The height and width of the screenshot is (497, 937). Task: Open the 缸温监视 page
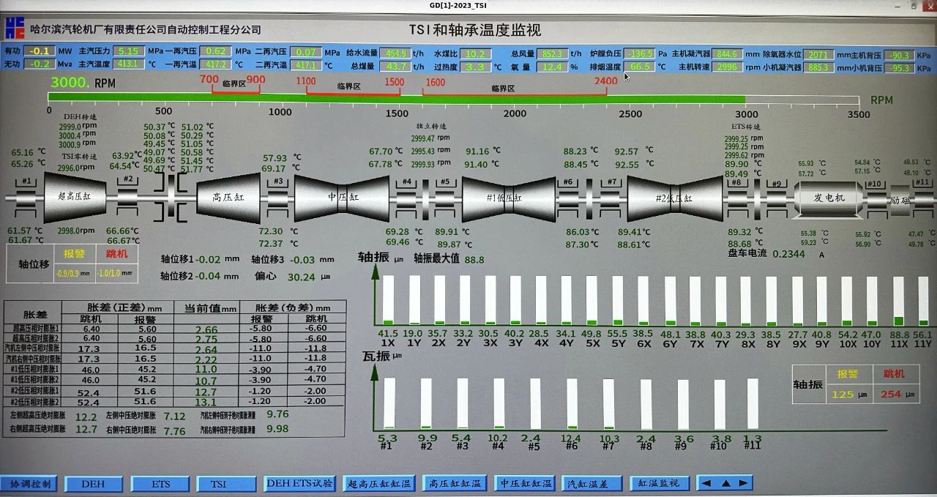pos(659,483)
